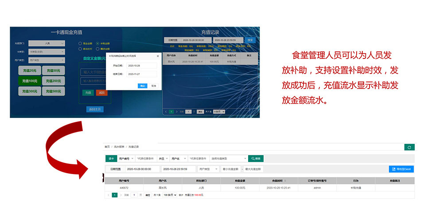Click the 充值100元 green preset button
This screenshot has width=443, height=221.
30,81
